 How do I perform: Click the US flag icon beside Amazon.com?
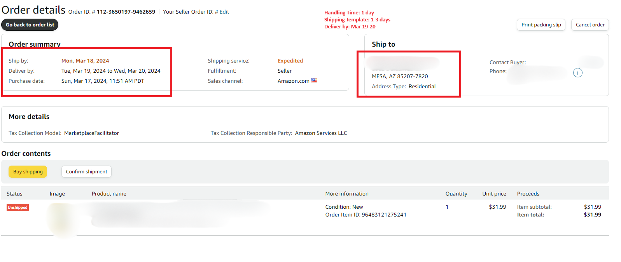(x=314, y=80)
